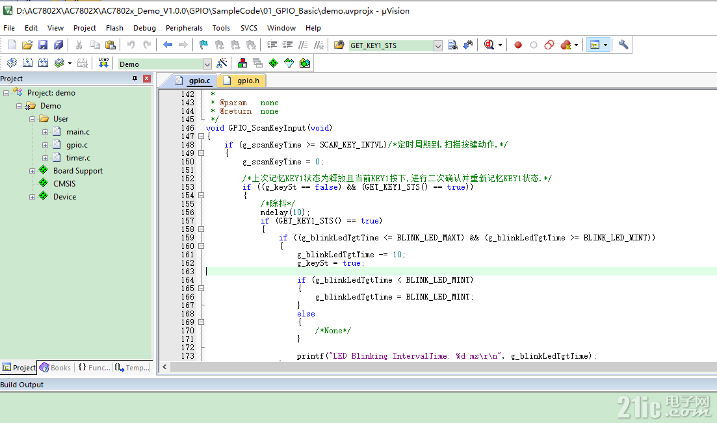This screenshot has height=423, width=717.
Task: Save the current file
Action: click(x=42, y=45)
